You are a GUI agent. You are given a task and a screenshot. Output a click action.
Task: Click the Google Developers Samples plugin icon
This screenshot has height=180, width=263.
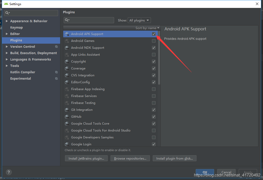67,137
